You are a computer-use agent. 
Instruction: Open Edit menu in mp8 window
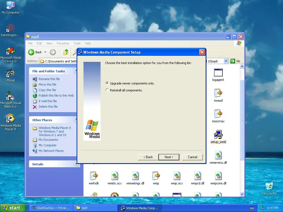[39, 43]
